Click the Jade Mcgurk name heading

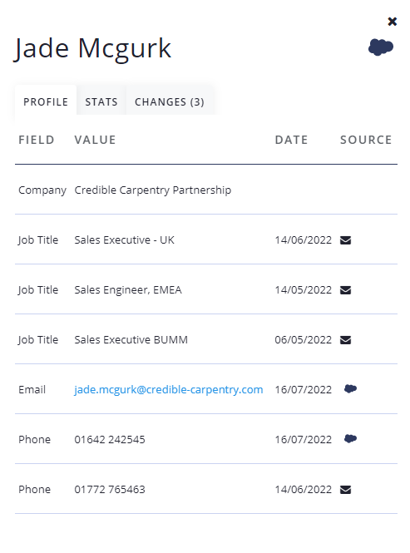[92, 49]
